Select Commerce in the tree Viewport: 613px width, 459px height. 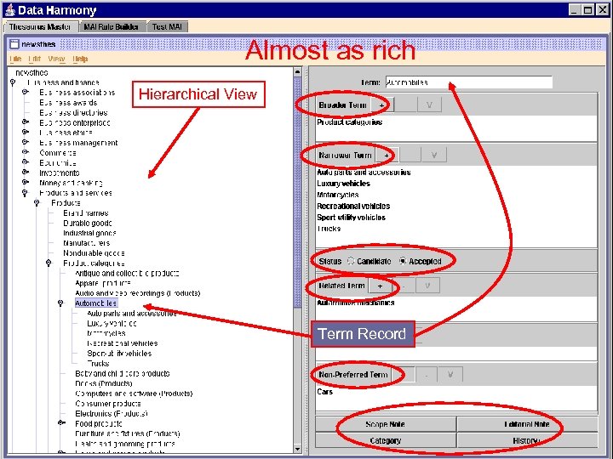[x=58, y=153]
